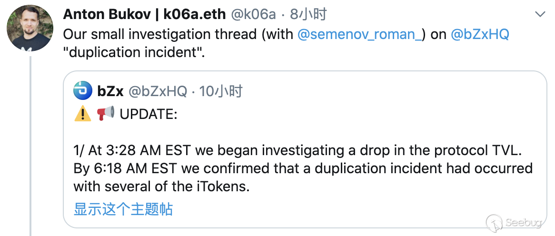Expand the tweet options chevron menu

(x=540, y=15)
